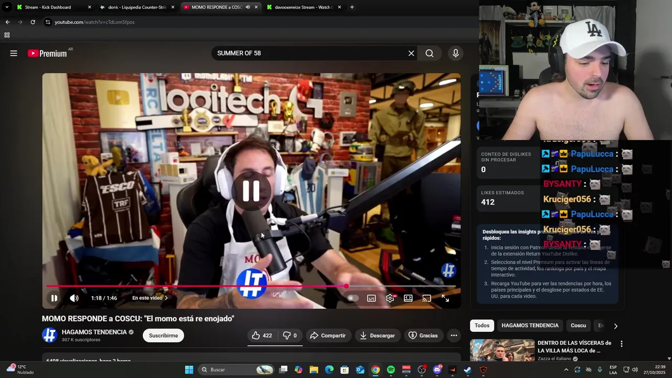Image resolution: width=672 pixels, height=378 pixels.
Task: Start voice search with the microphone
Action: pos(455,53)
